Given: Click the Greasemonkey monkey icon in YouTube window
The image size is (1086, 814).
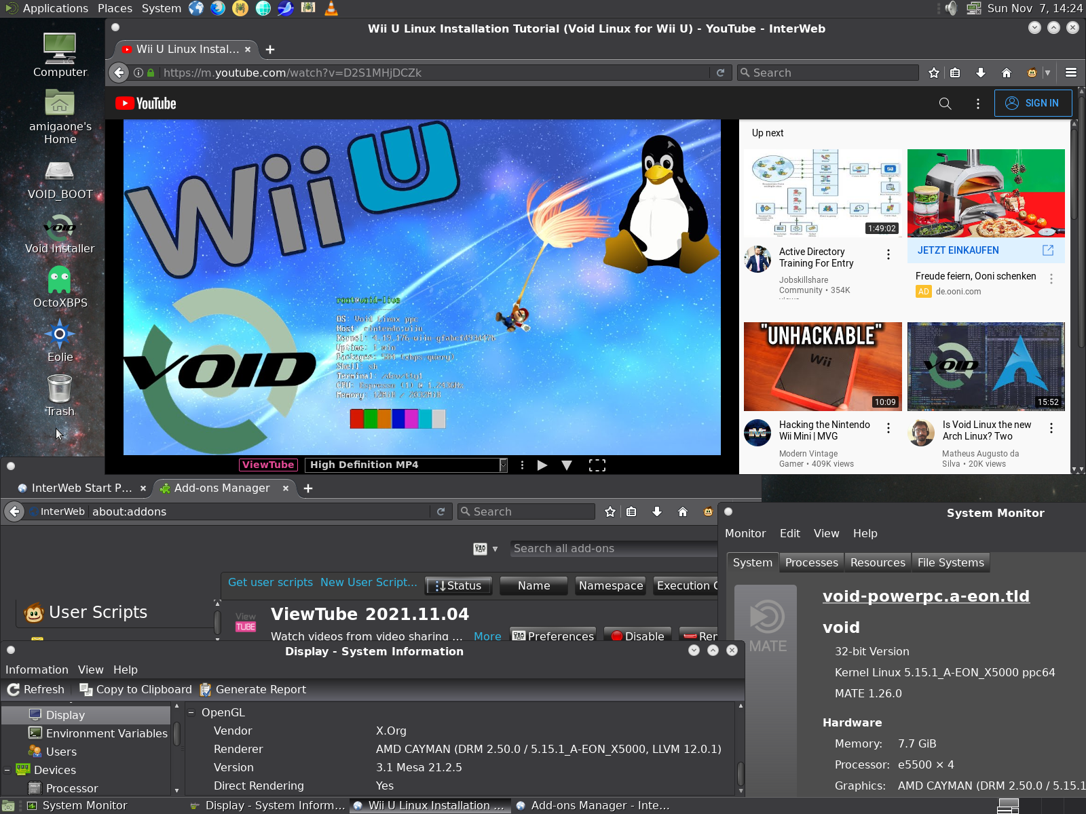Looking at the screenshot, I should click(1032, 73).
